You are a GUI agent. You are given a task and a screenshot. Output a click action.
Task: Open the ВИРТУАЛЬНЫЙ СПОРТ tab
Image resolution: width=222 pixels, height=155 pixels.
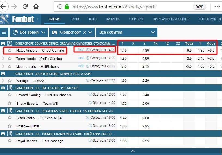(x=171, y=19)
